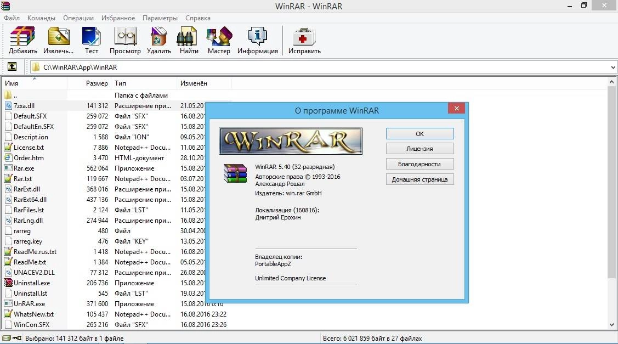Click the Исправить (Repair) toolbar icon
Image resolution: width=618 pixels, height=344 pixels.
point(304,40)
